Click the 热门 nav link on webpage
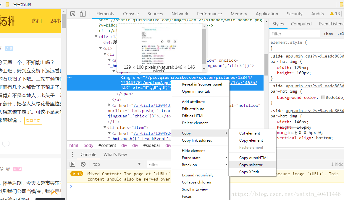 click(x=37, y=21)
